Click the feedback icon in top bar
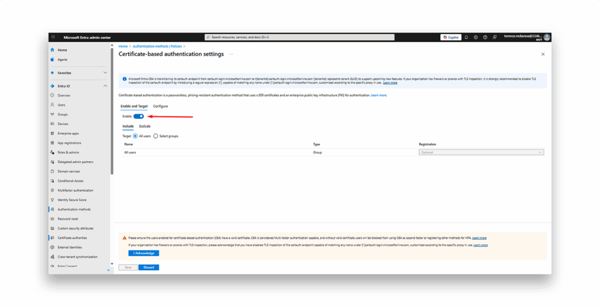This screenshot has width=600, height=307. pos(495,37)
